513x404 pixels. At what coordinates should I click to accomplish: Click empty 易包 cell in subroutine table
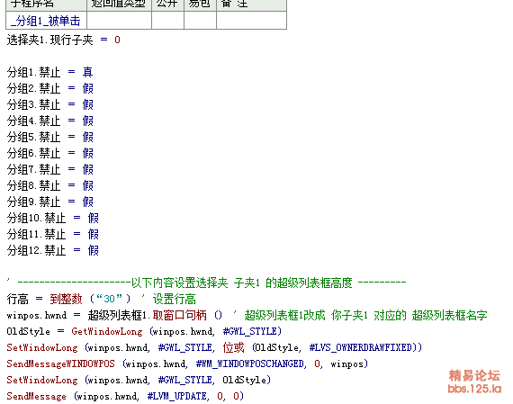point(200,21)
